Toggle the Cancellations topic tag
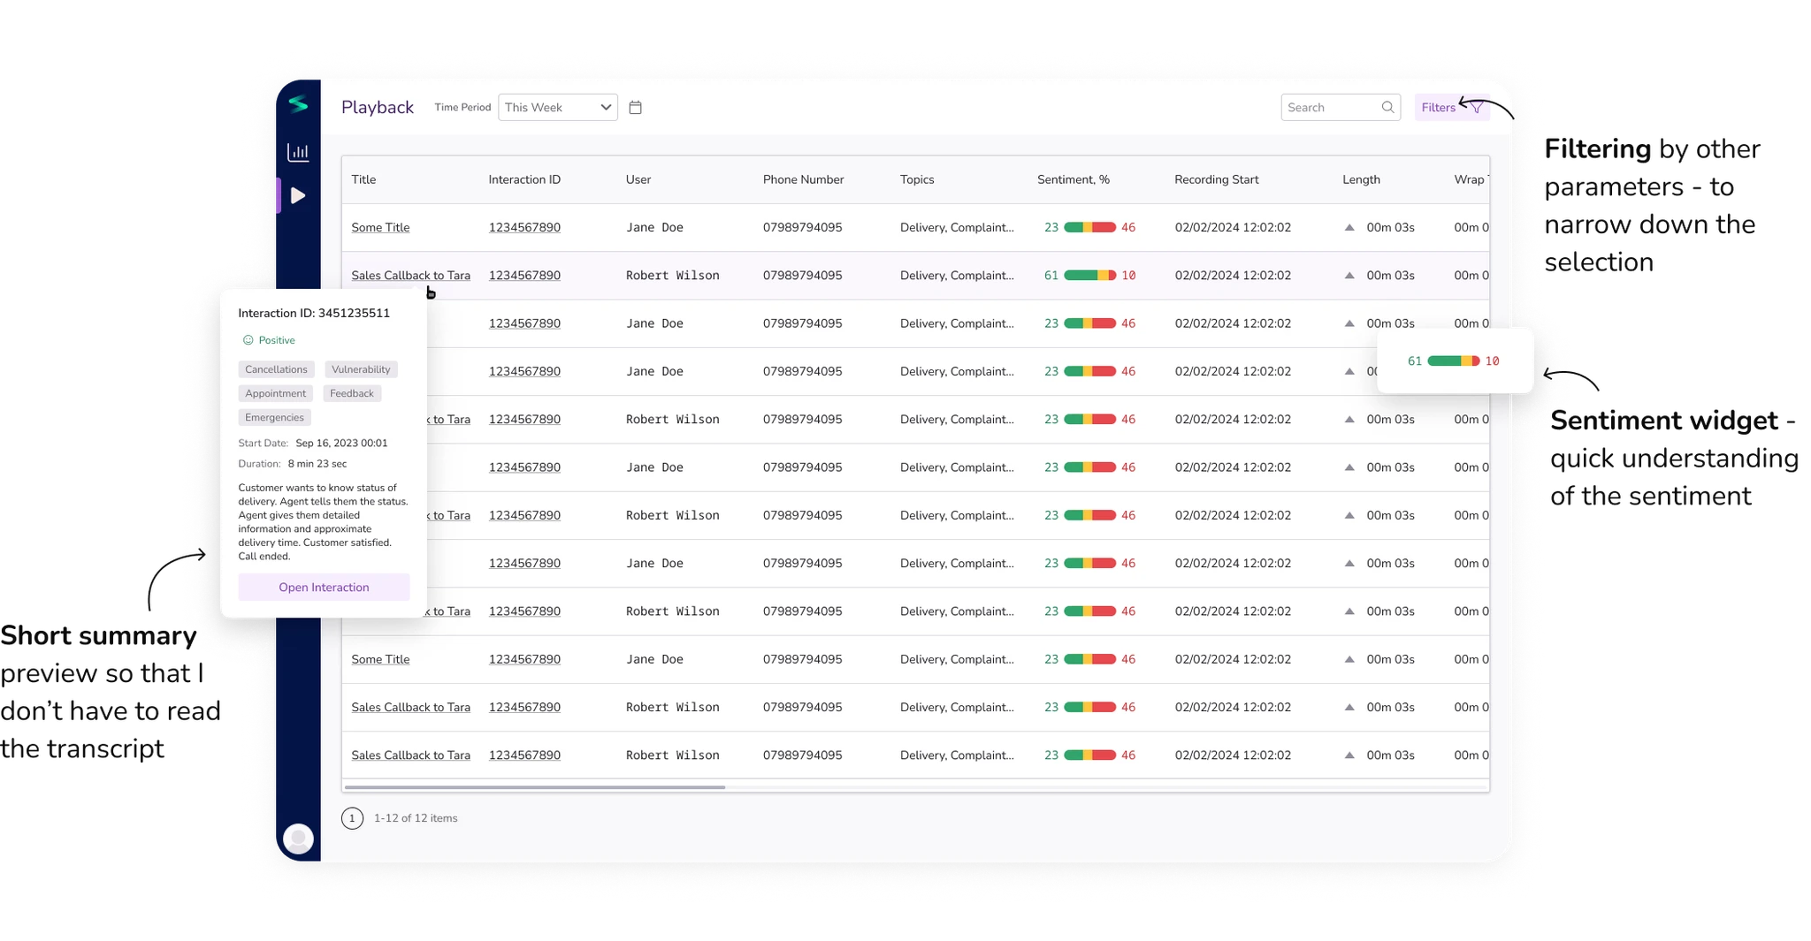 (276, 369)
